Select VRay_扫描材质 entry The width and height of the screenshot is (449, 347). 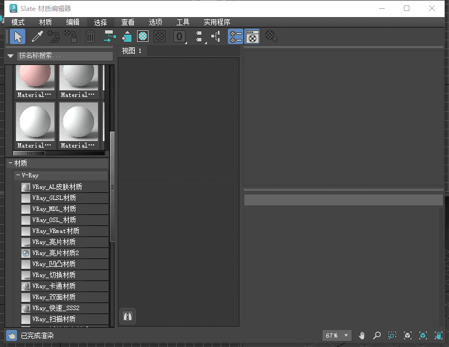65,319
